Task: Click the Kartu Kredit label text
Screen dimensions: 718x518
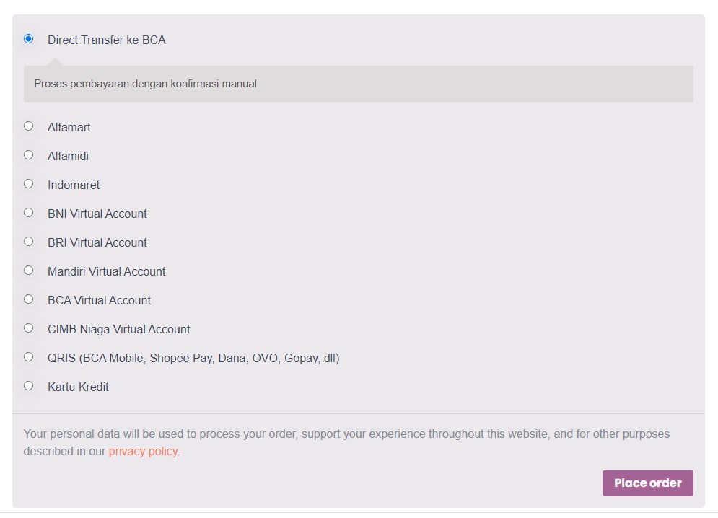Action: coord(78,387)
